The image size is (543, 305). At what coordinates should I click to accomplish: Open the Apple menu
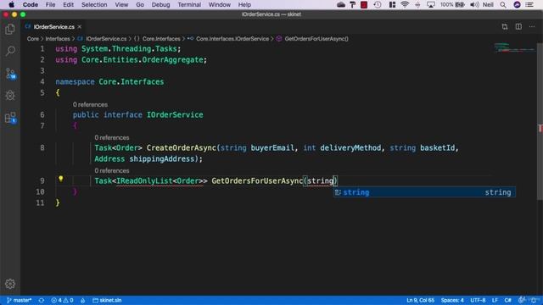pos(11,4)
